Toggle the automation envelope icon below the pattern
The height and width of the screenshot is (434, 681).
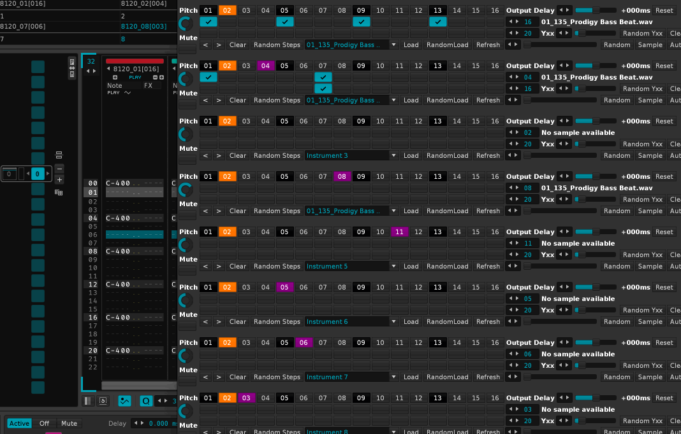[x=124, y=401]
